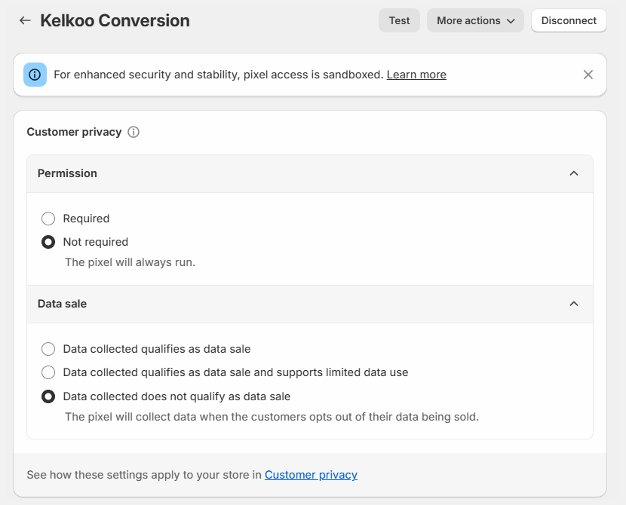Open the Customer privacy settings link
The width and height of the screenshot is (626, 505).
point(311,475)
